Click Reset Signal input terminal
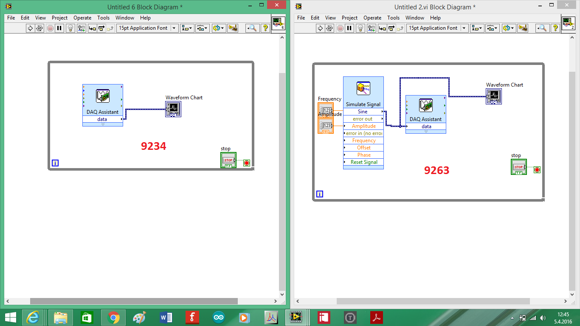The image size is (580, 326). point(363,162)
